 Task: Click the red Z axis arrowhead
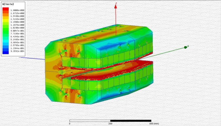[116, 7]
